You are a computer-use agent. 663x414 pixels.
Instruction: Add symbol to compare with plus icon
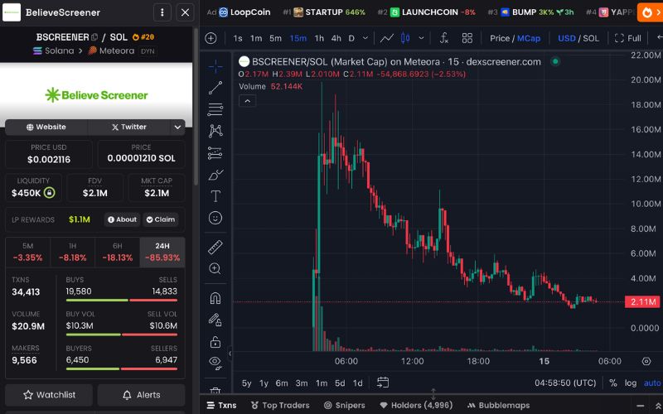coord(211,38)
